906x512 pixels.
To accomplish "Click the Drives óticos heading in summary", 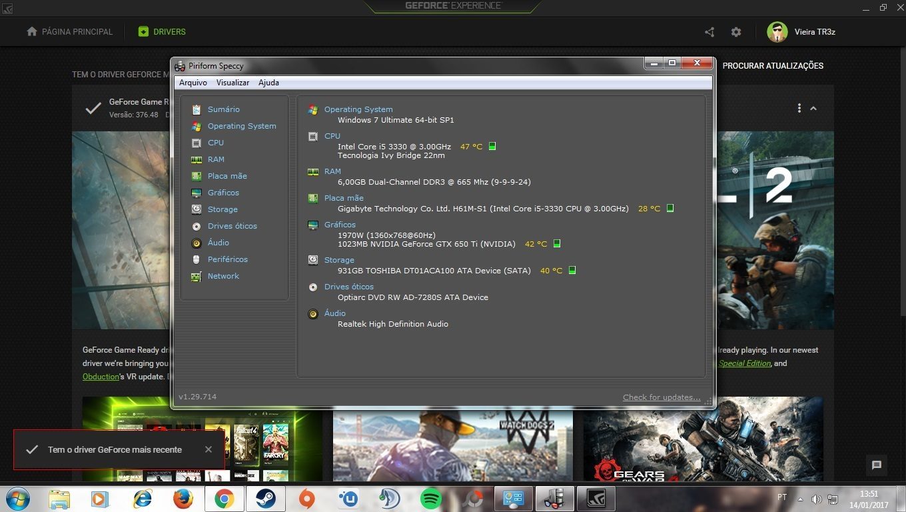I will (x=349, y=287).
